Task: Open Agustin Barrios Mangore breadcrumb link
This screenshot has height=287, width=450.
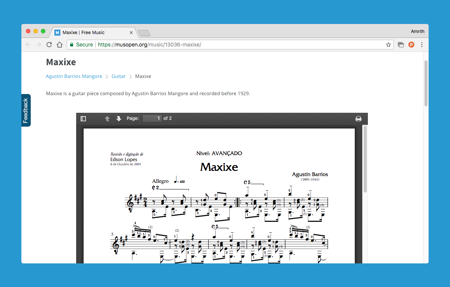Action: pos(74,76)
